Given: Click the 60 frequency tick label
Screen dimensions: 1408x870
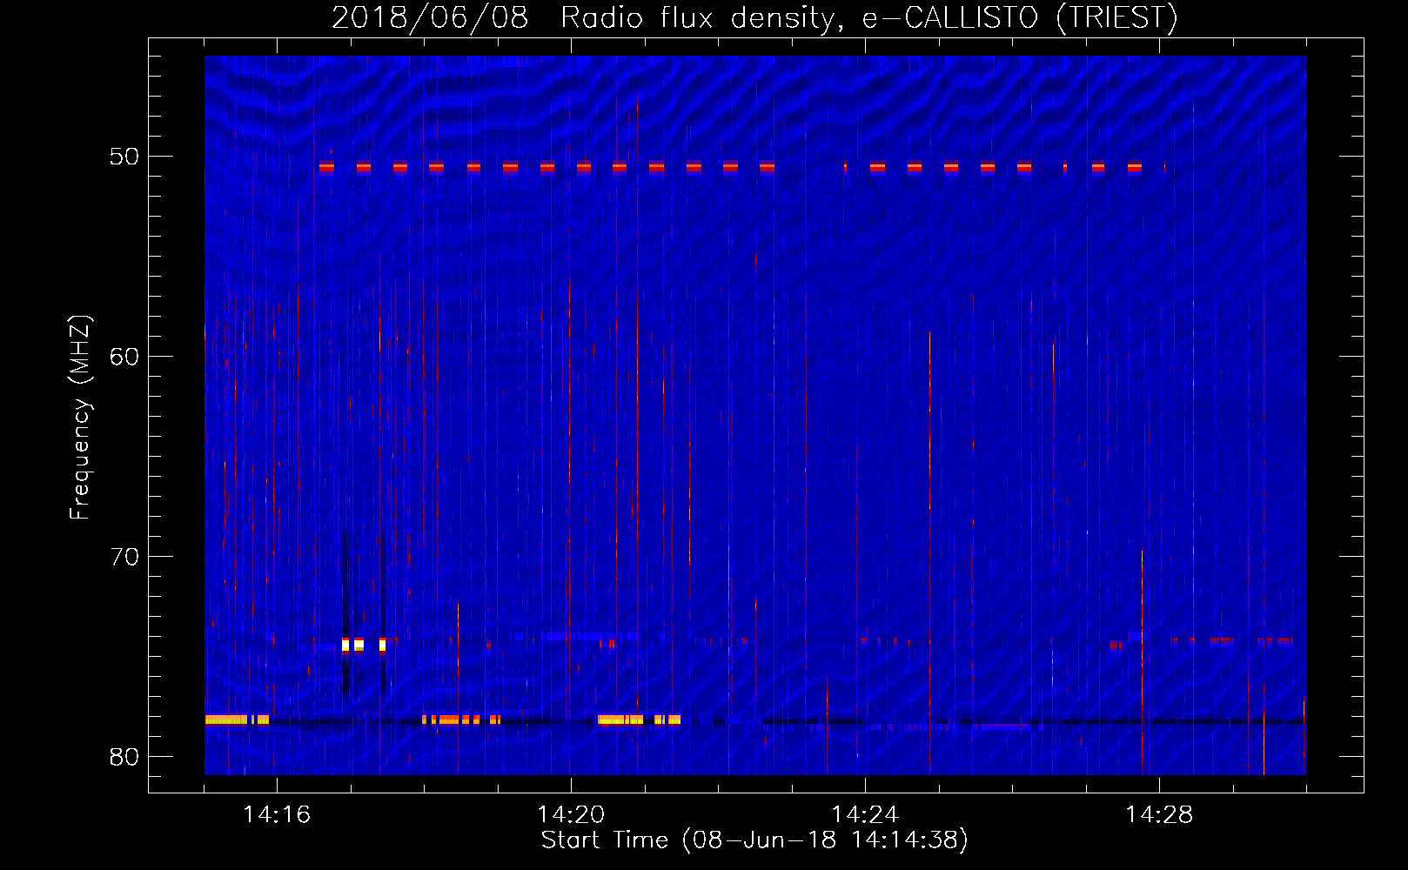Looking at the screenshot, I should pyautogui.click(x=124, y=357).
